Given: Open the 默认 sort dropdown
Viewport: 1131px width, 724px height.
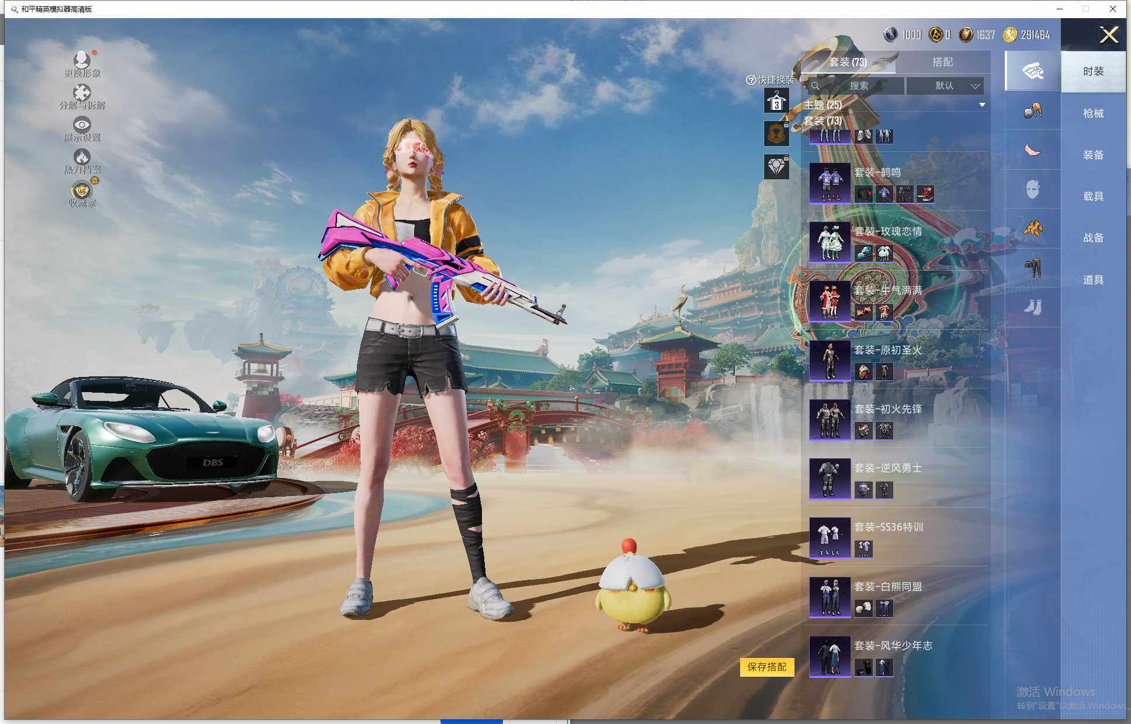Looking at the screenshot, I should coord(945,86).
